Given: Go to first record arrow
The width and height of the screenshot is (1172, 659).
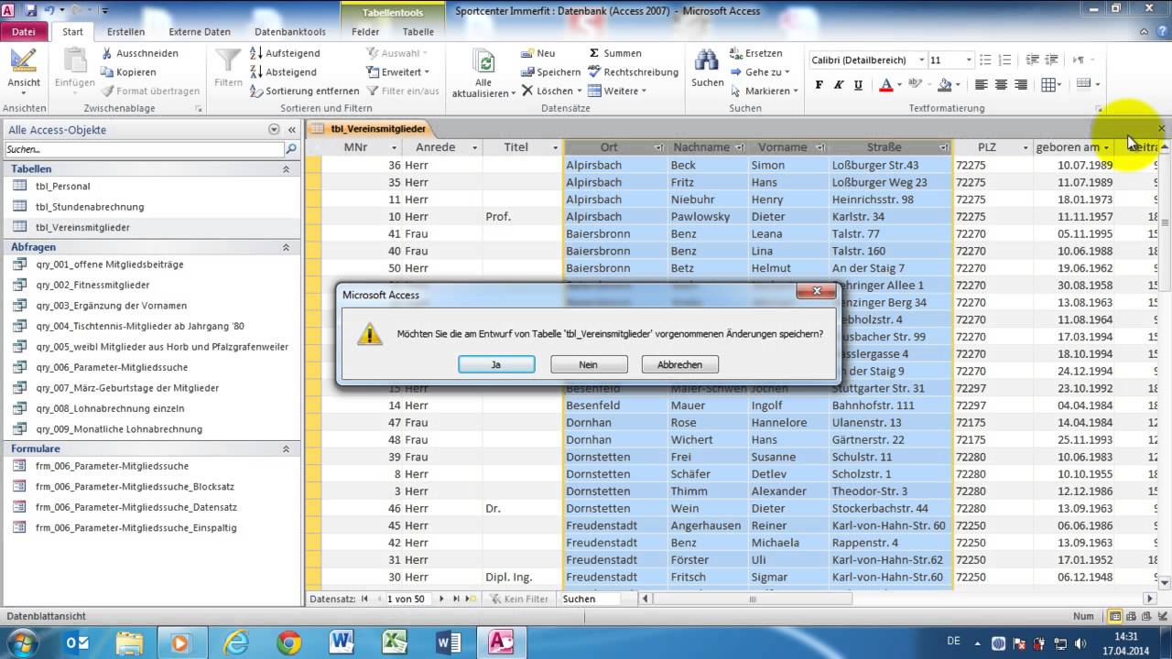Looking at the screenshot, I should point(364,599).
